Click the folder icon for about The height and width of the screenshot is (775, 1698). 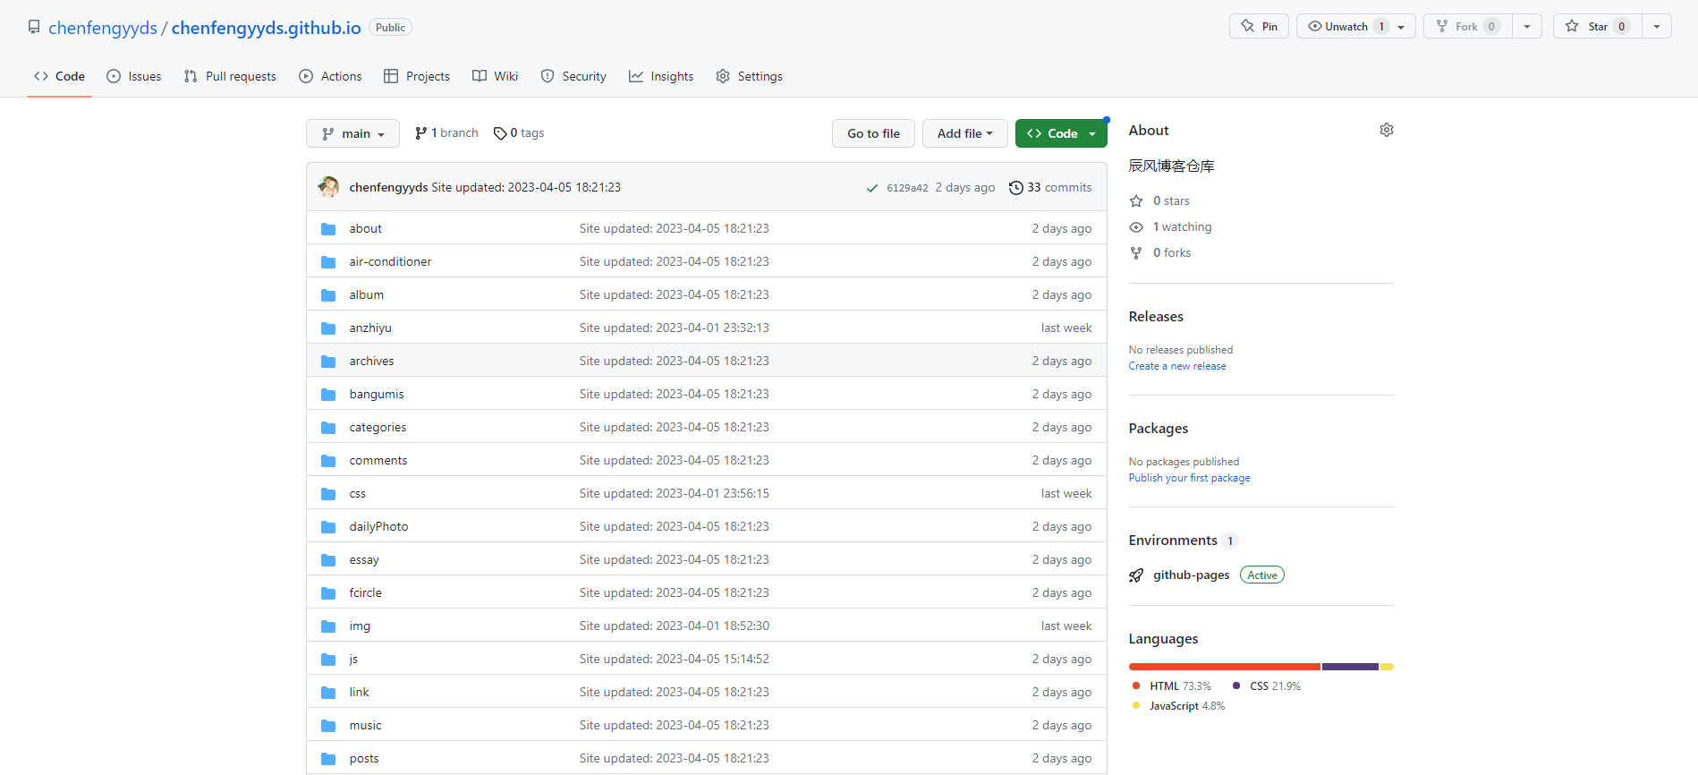(328, 229)
